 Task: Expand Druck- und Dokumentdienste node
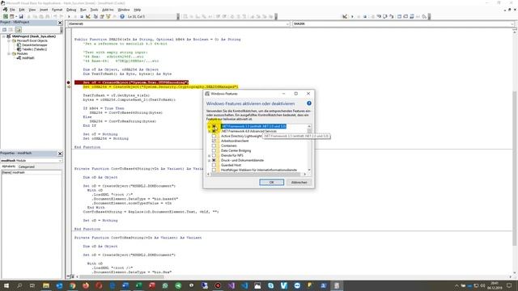click(x=209, y=160)
